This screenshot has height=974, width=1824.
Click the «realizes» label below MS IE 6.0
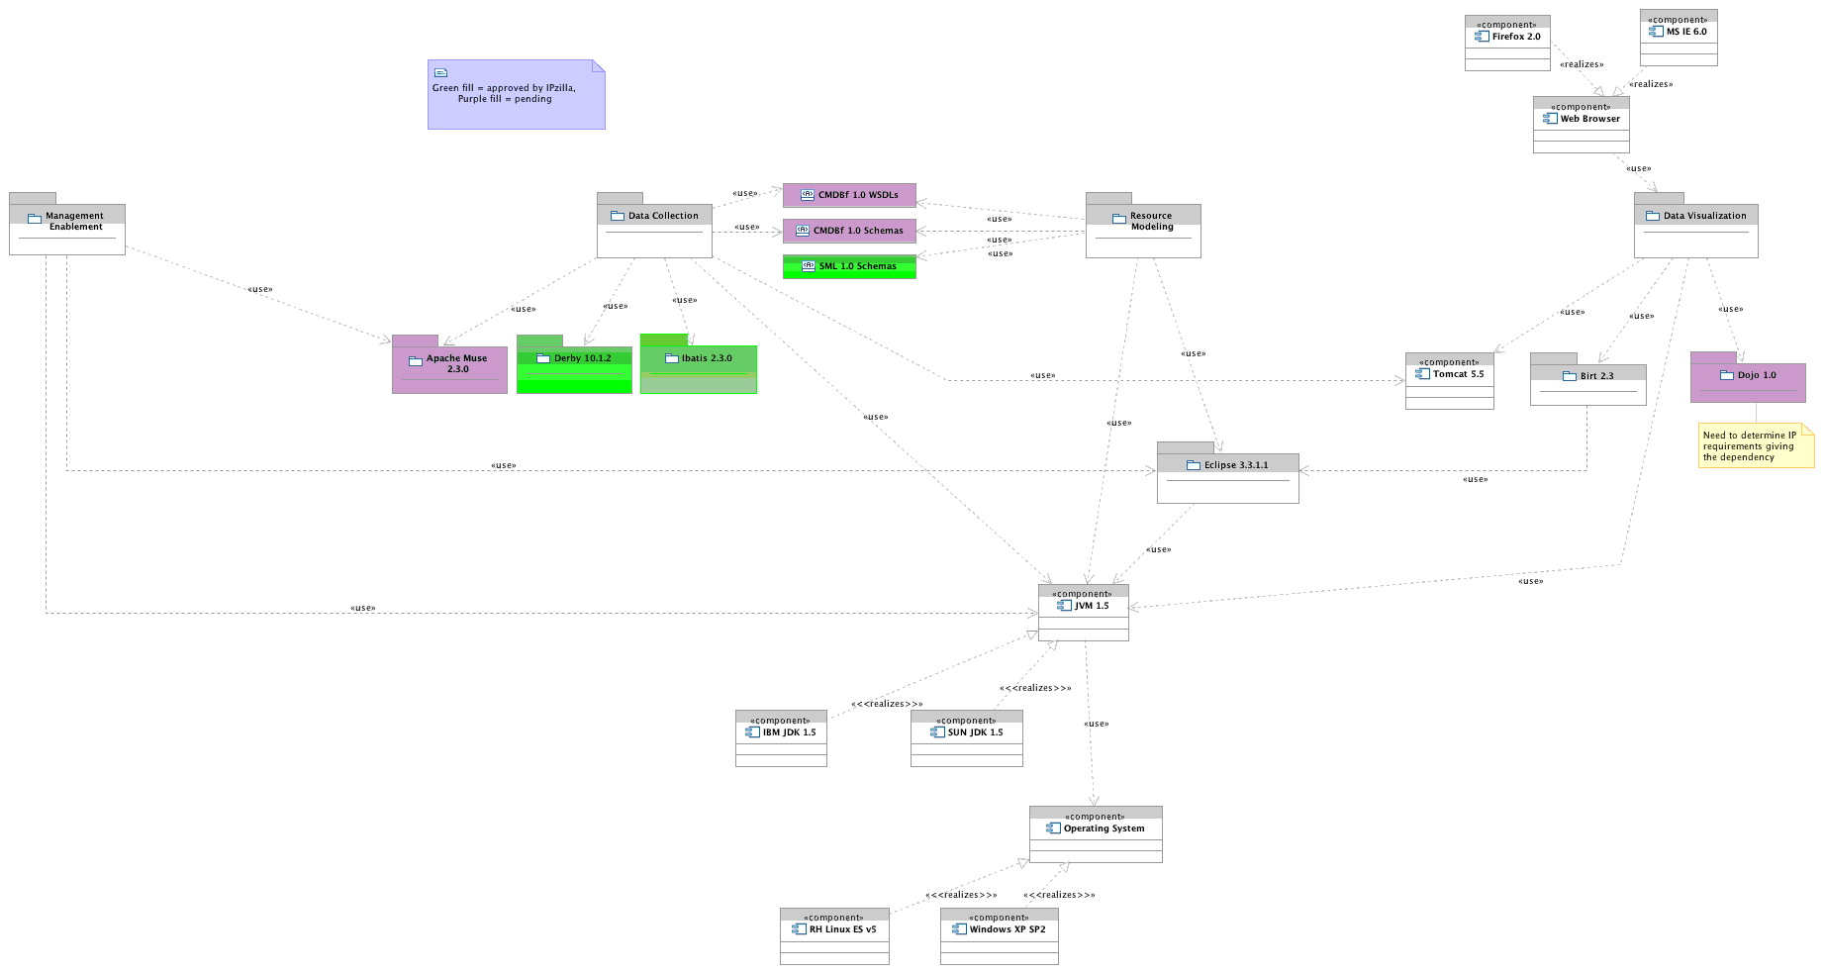click(1651, 84)
